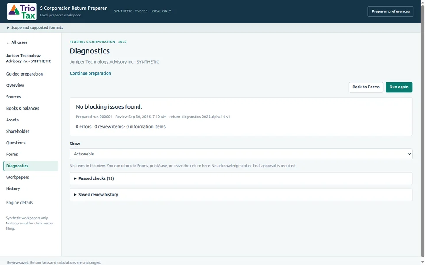The width and height of the screenshot is (425, 265).
Task: Click the 'Prepared run-000001' run details line
Action: pyautogui.click(x=153, y=117)
